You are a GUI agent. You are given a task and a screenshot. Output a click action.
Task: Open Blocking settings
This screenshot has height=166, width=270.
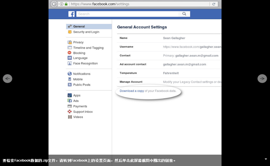[x=79, y=53]
